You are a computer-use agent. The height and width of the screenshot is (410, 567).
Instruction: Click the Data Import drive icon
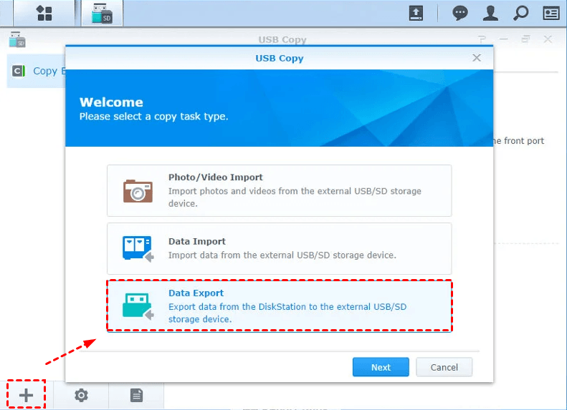tap(138, 249)
